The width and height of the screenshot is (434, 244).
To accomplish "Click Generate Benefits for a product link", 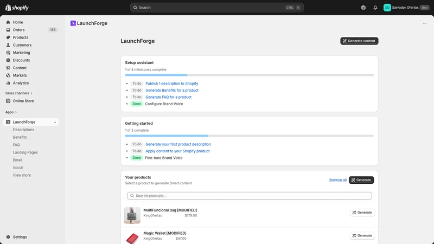I will [x=172, y=91].
